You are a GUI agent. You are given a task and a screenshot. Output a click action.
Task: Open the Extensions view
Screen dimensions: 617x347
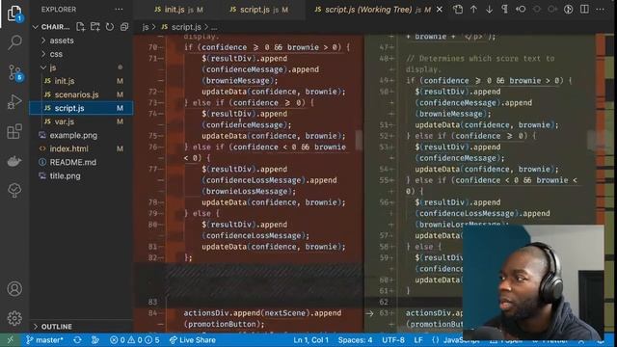[14, 131]
